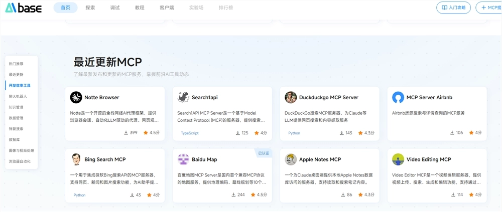
Task: Click the AIbase logo
Action: tap(24, 8)
